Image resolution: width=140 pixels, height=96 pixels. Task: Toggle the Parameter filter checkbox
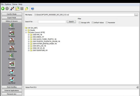[107, 23]
